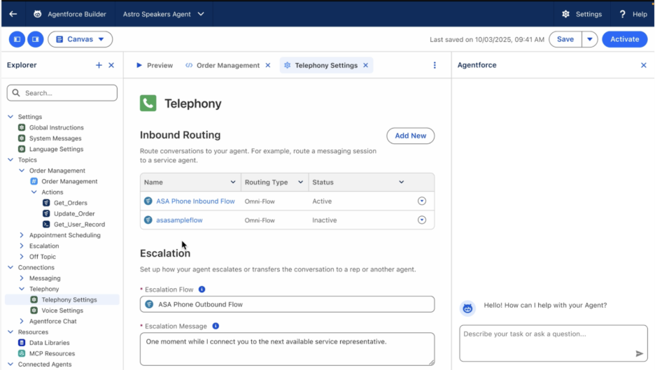Image resolution: width=655 pixels, height=370 pixels.
Task: Click the Save button
Action: point(565,39)
